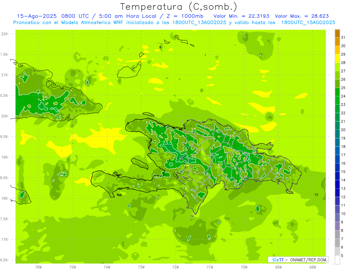Click the "17N" latitude label
The height and width of the screenshot is (271, 351).
click(x=4, y=239)
